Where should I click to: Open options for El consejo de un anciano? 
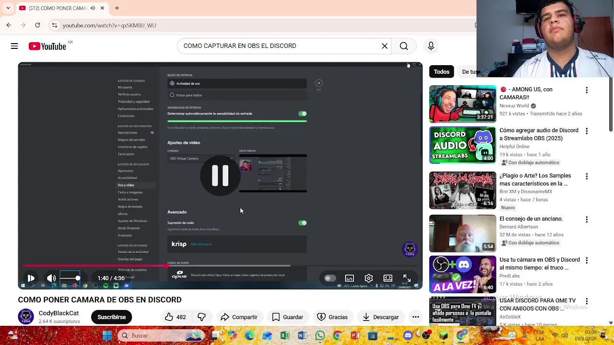587,219
